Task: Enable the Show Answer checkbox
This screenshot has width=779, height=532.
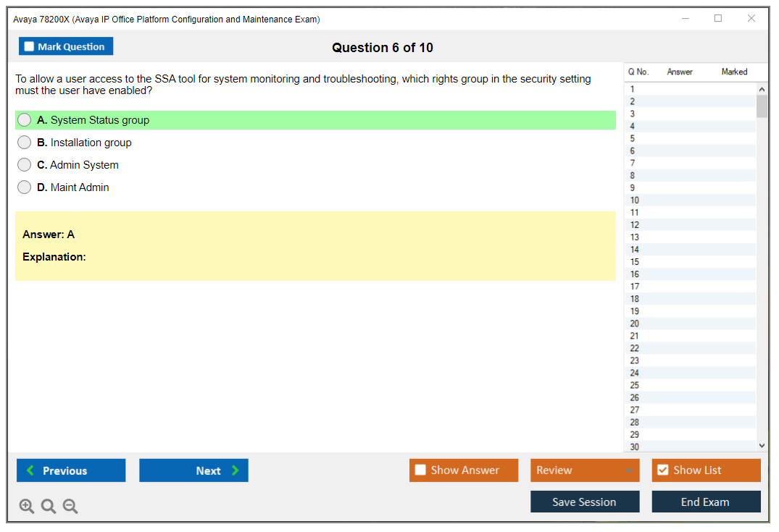Action: click(420, 470)
